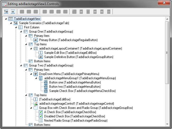Click the group icon beside Group One
This screenshot has height=129, width=172.
point(26,32)
